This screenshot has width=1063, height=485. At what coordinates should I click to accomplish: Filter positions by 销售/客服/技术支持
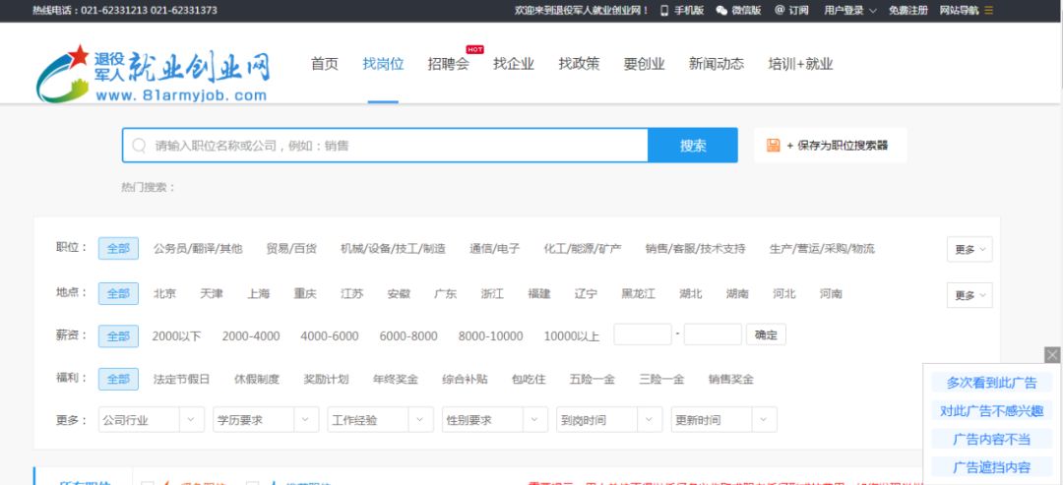point(696,249)
